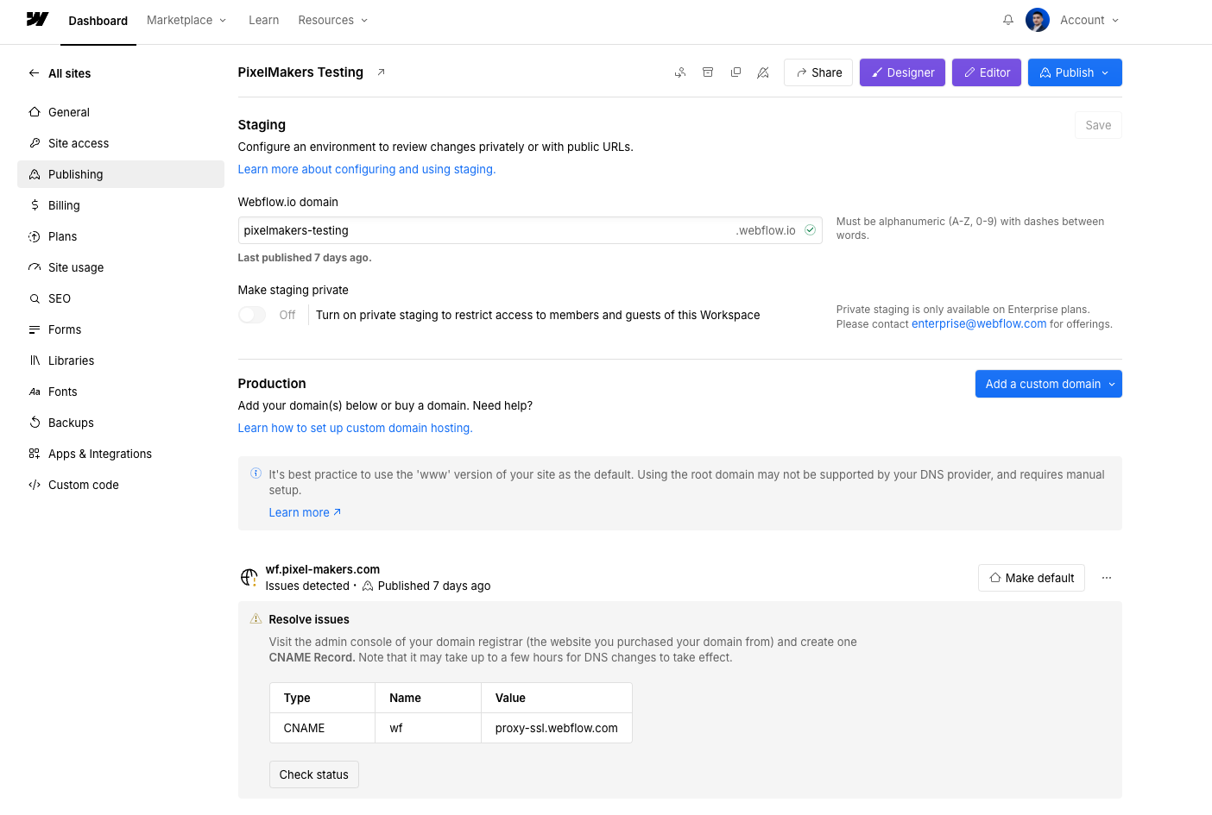This screenshot has width=1212, height=815.
Task: Click the Libraries icon in sidebar
Action: click(35, 360)
